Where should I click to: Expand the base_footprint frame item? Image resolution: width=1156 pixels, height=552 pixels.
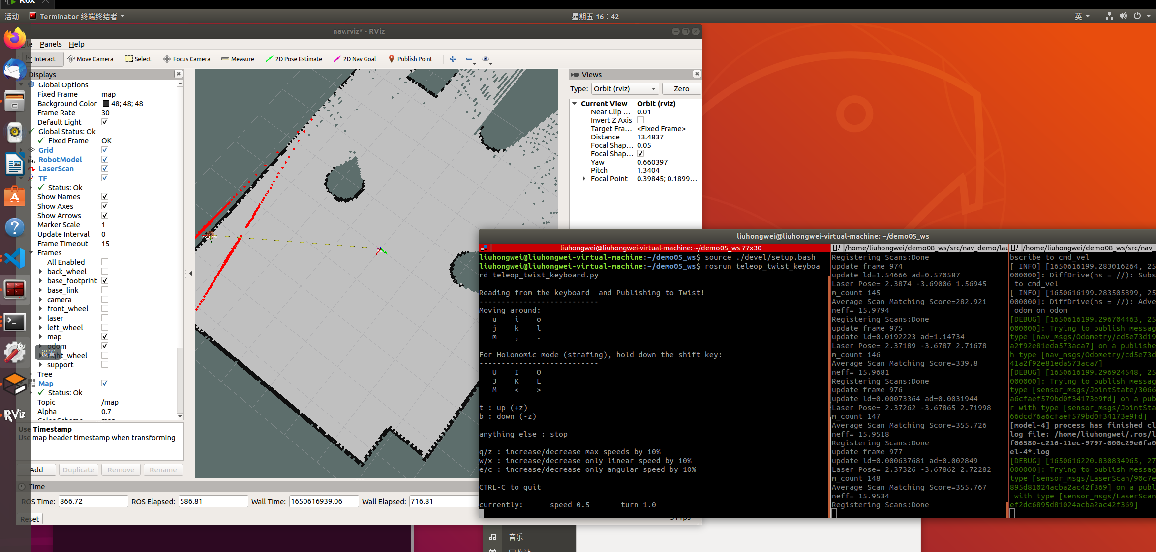pyautogui.click(x=41, y=281)
